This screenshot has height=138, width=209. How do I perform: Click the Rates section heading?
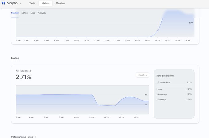coord(15,58)
